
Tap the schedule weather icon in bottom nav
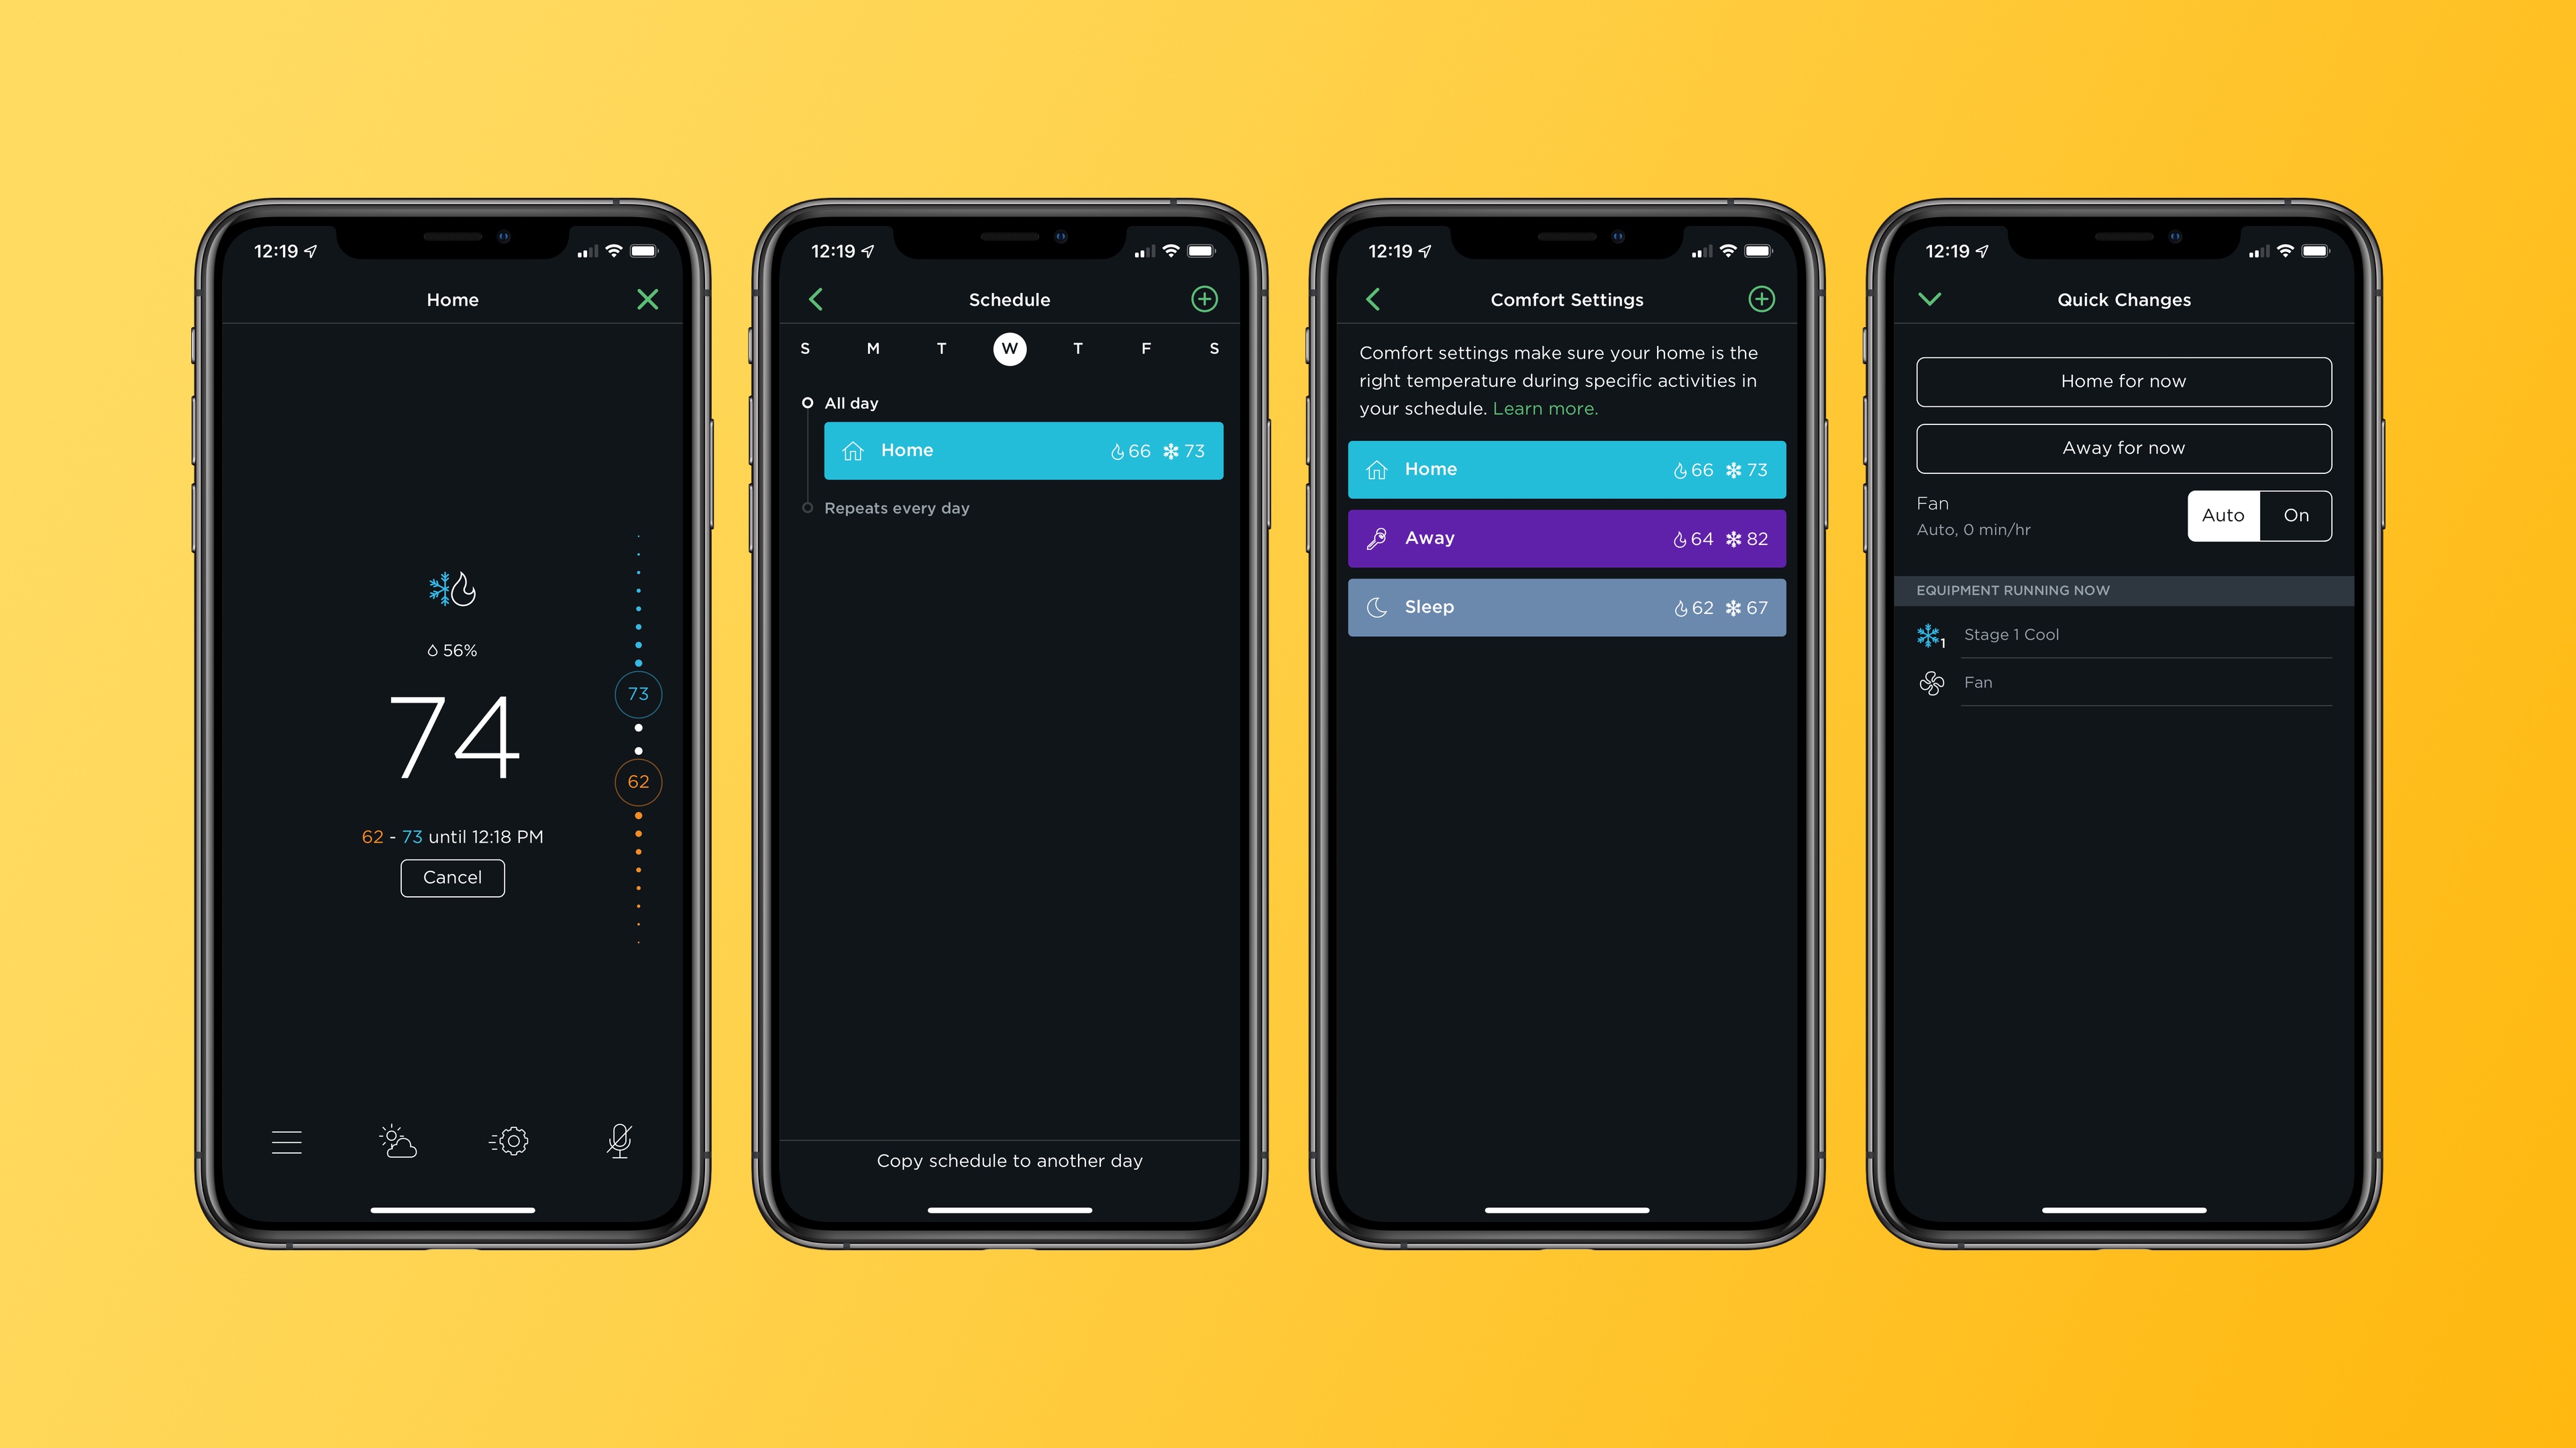398,1140
